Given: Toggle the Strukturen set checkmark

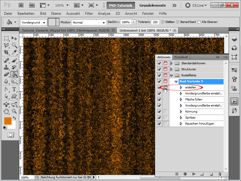Looking at the screenshot, I should point(159,69).
